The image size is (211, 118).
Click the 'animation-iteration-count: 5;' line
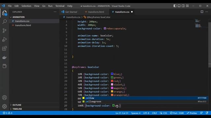(x=98, y=46)
